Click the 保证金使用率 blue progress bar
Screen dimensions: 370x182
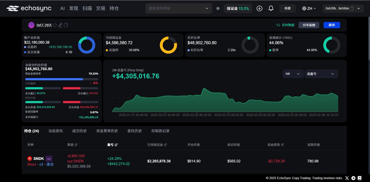pos(62,79)
